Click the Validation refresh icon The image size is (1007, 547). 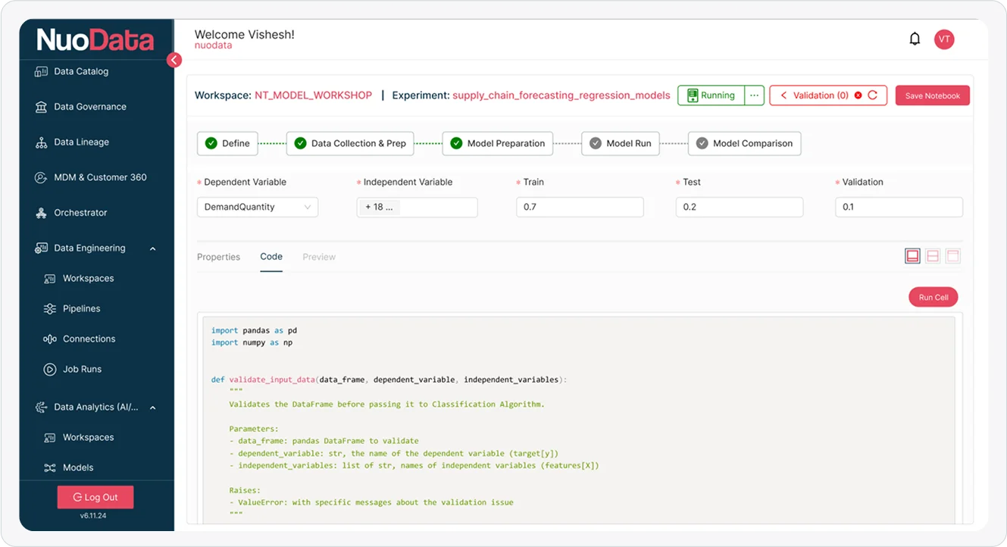click(x=873, y=95)
